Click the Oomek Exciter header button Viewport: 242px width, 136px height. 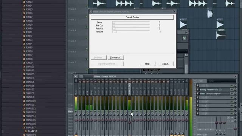pos(132,17)
